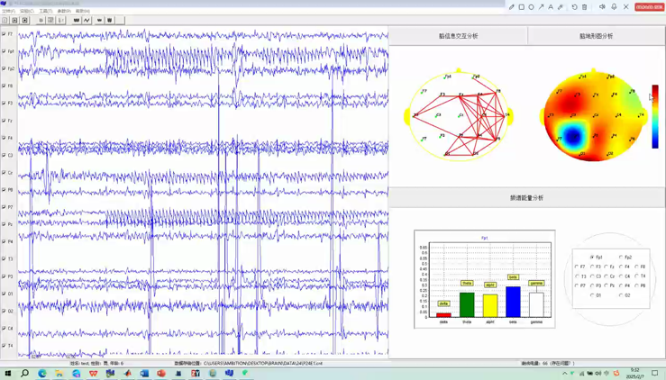Undo the last annotation
The width and height of the screenshot is (666, 380).
(574, 7)
